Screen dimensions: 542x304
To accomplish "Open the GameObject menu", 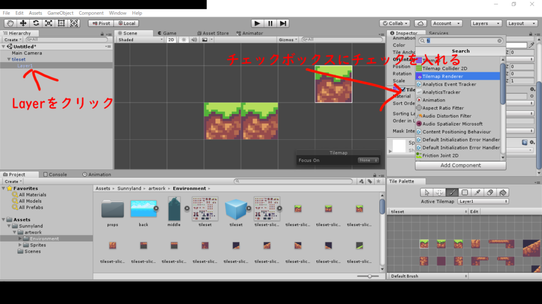I will pyautogui.click(x=60, y=13).
